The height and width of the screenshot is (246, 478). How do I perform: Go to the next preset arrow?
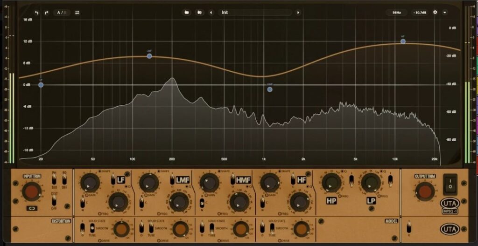298,13
